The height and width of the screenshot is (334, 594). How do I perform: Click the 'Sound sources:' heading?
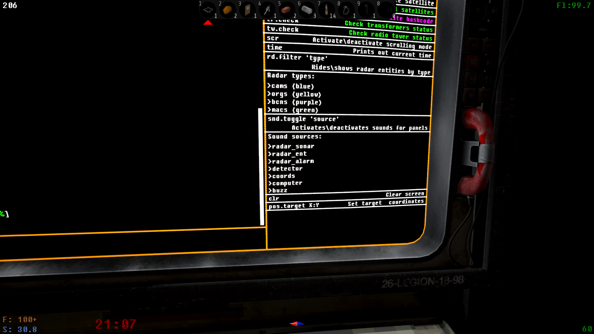pos(295,136)
